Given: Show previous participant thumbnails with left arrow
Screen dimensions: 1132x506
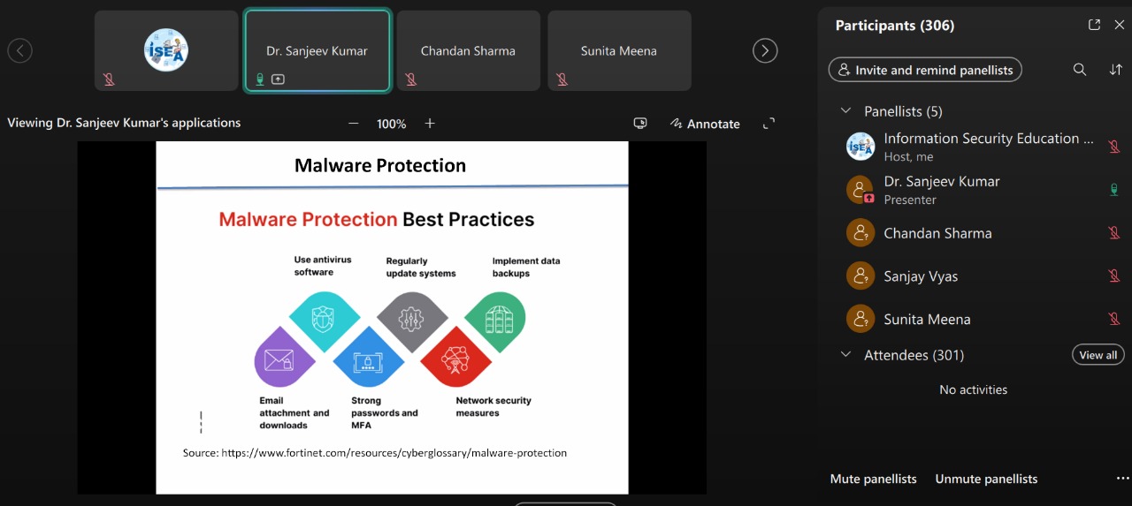Looking at the screenshot, I should point(19,51).
